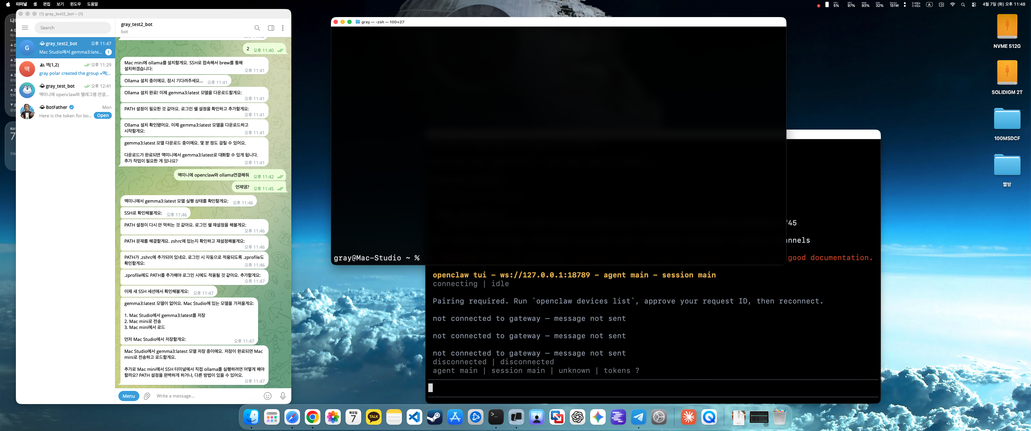This screenshot has height=431, width=1031.
Task: Open the 편집 menu in menu bar
Action: [x=46, y=4]
